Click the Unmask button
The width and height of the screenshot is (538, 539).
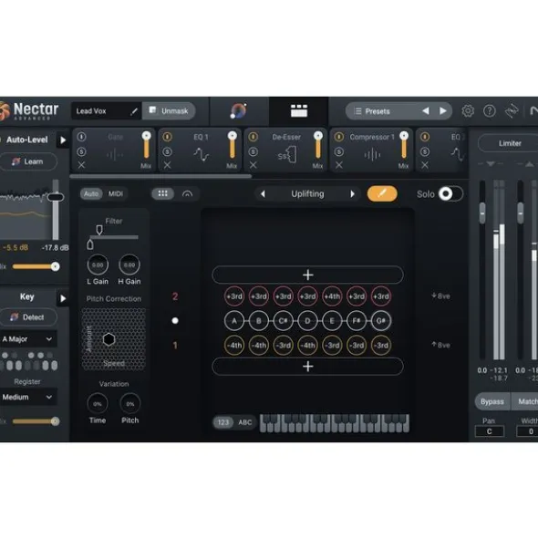169,111
